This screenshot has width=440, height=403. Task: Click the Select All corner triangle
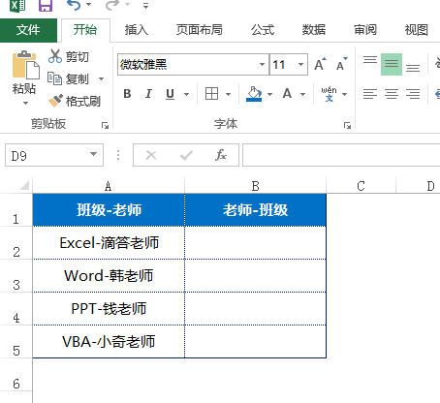(x=24, y=185)
